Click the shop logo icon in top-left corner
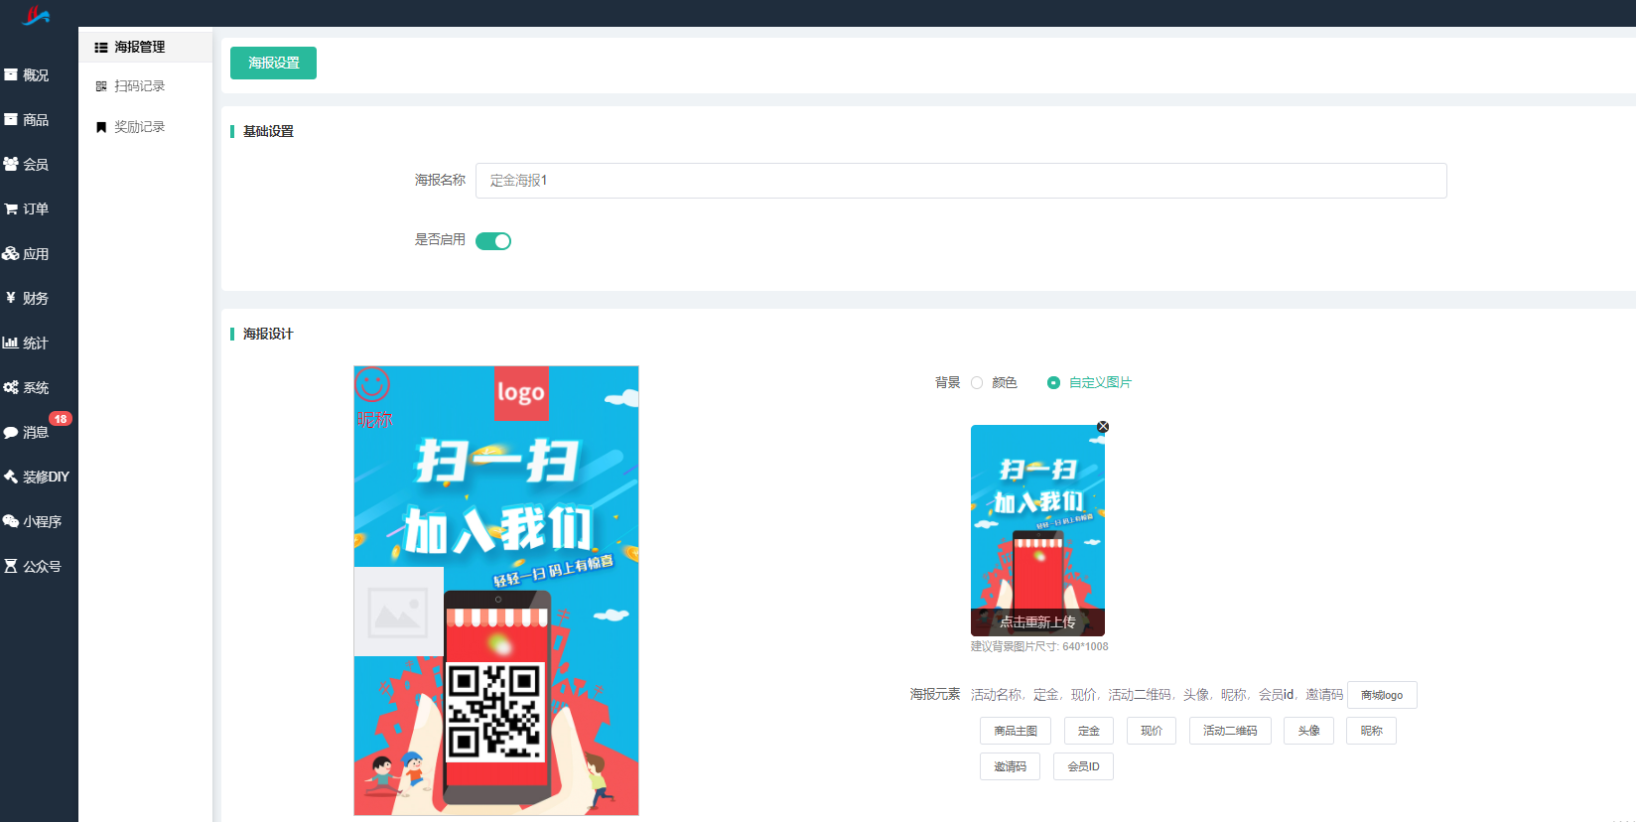Viewport: 1636px width, 822px height. click(x=36, y=15)
